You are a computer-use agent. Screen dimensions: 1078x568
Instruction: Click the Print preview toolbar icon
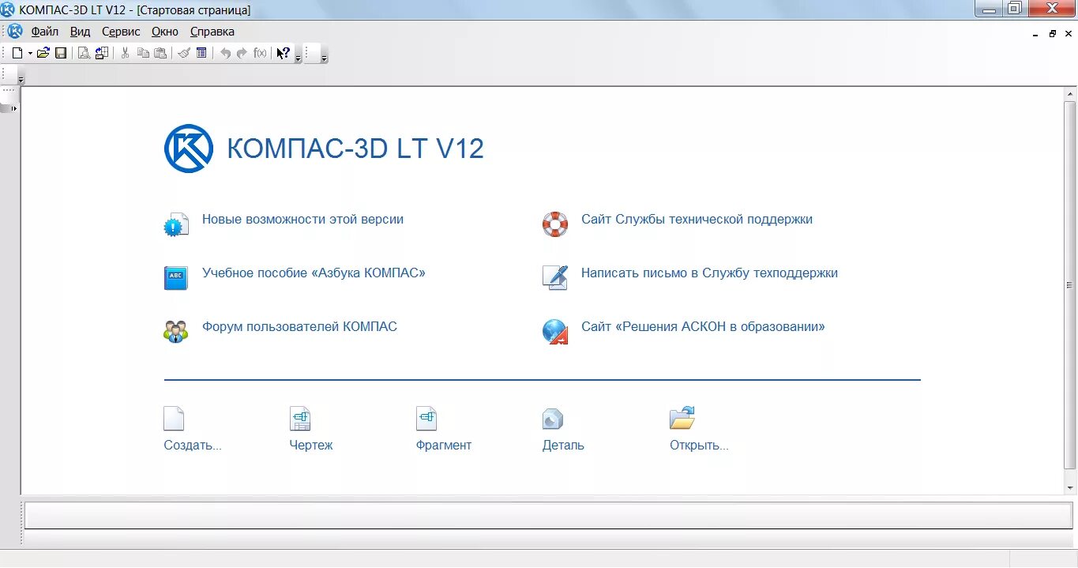pos(84,53)
